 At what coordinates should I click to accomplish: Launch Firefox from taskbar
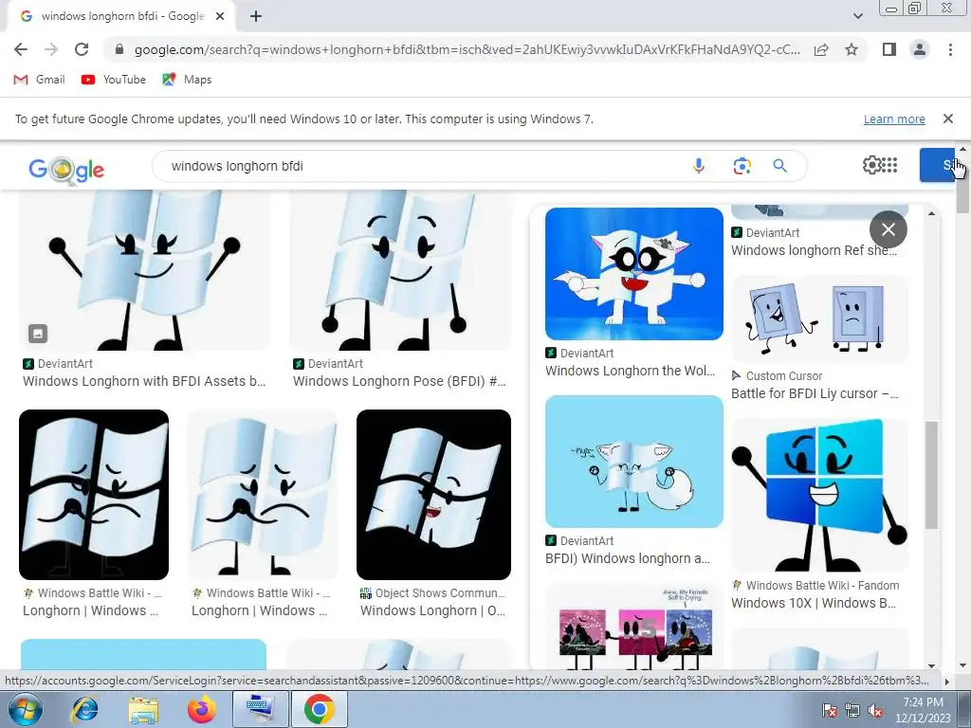[202, 709]
